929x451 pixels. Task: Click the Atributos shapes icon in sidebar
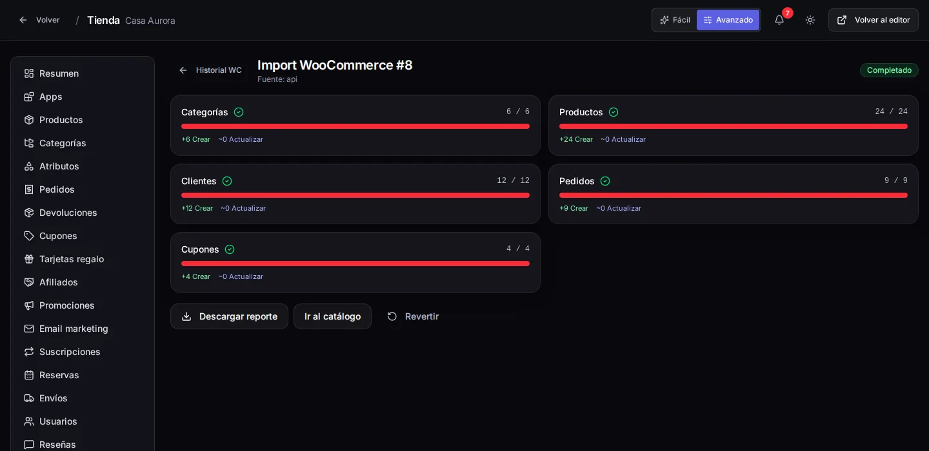coord(29,166)
